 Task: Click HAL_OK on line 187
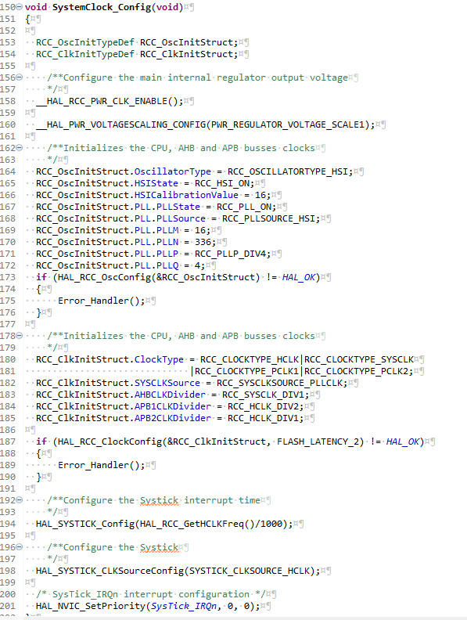[x=402, y=442]
